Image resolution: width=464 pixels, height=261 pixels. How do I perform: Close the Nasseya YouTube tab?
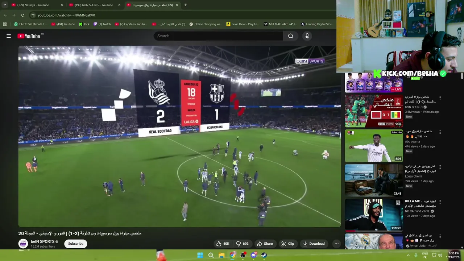pos(62,5)
